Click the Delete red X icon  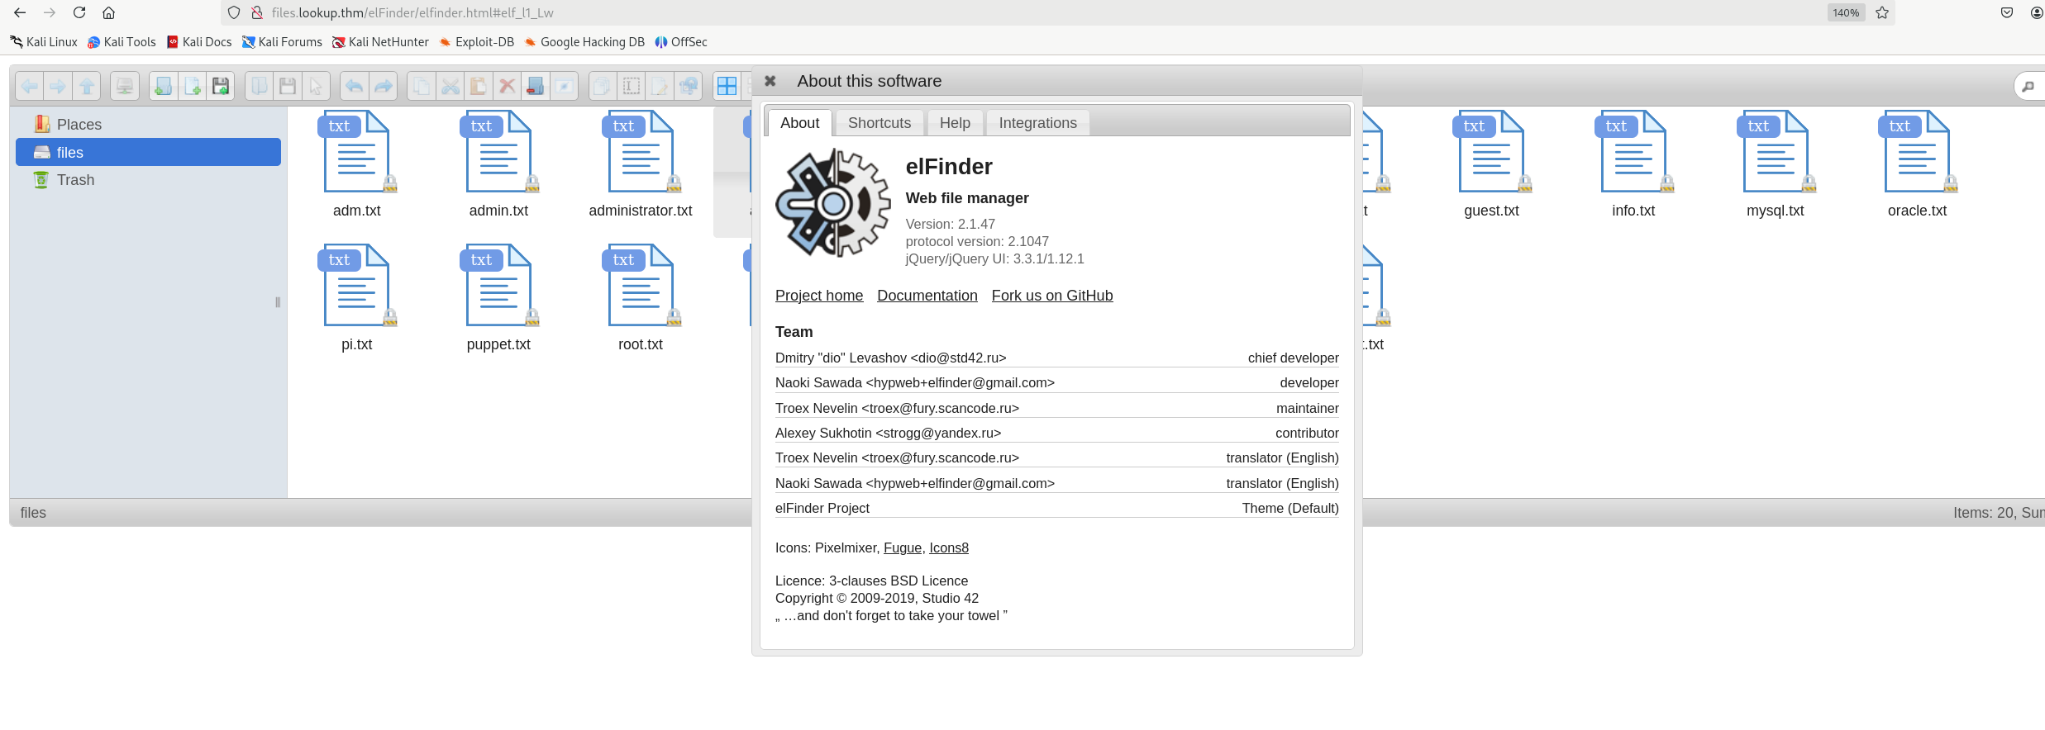(508, 86)
